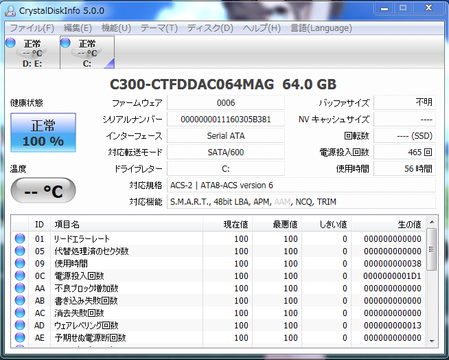The height and width of the screenshot is (360, 449).
Task: Click the drive letter C: field
Action: point(226,169)
